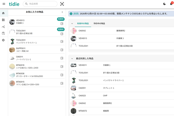This screenshot has height=116, width=174.
Task: Collapse the favorites panel with the chevron
Action: [62, 12]
